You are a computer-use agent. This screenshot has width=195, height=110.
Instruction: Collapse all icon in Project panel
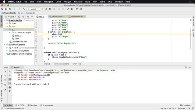click(x=23, y=16)
